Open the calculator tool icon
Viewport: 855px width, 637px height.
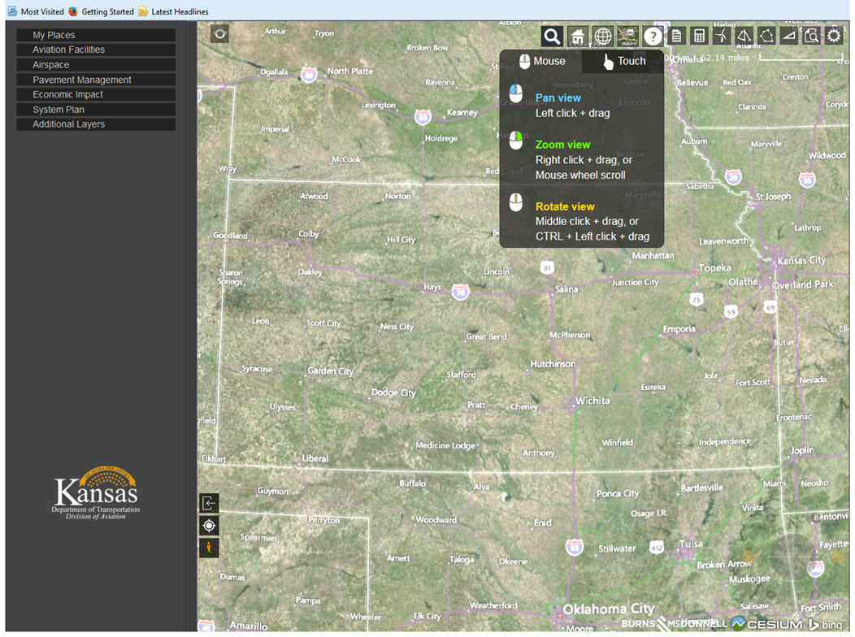tap(701, 36)
